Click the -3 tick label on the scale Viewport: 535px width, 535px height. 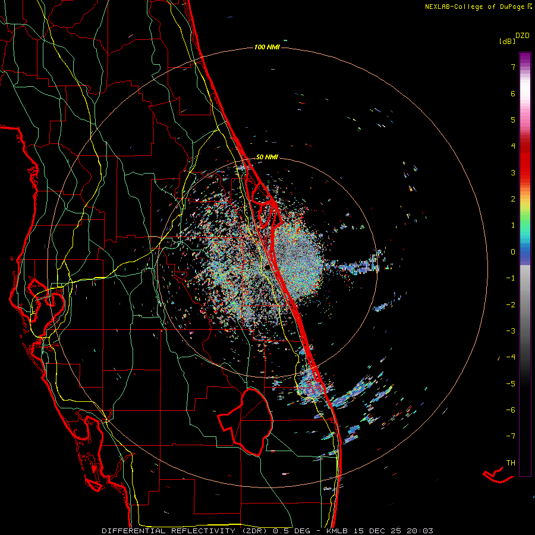[x=511, y=331]
